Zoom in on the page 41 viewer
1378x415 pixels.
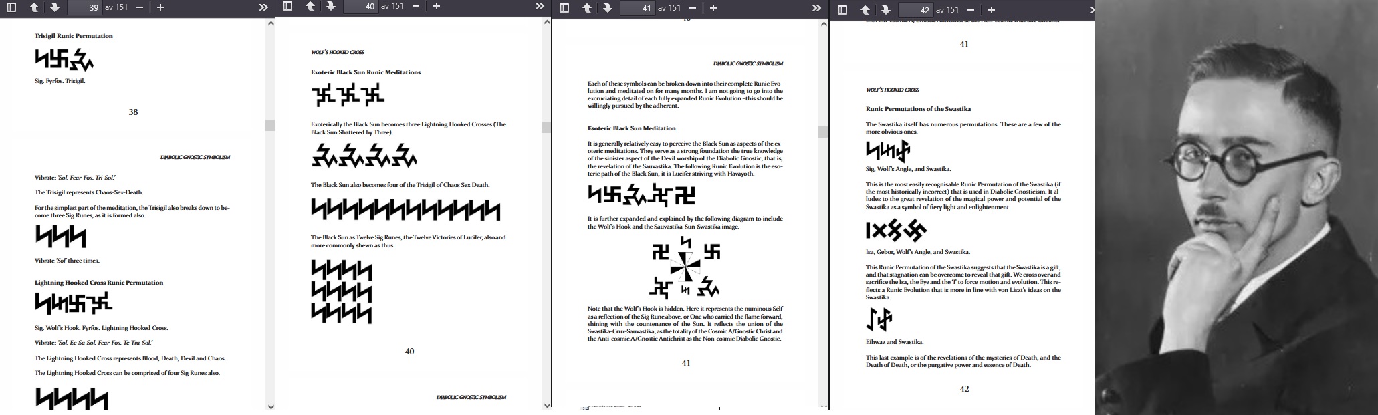coord(713,8)
